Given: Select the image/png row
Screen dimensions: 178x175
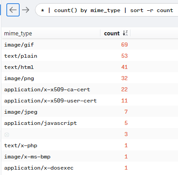Looking at the screenshot, I should (90, 78).
